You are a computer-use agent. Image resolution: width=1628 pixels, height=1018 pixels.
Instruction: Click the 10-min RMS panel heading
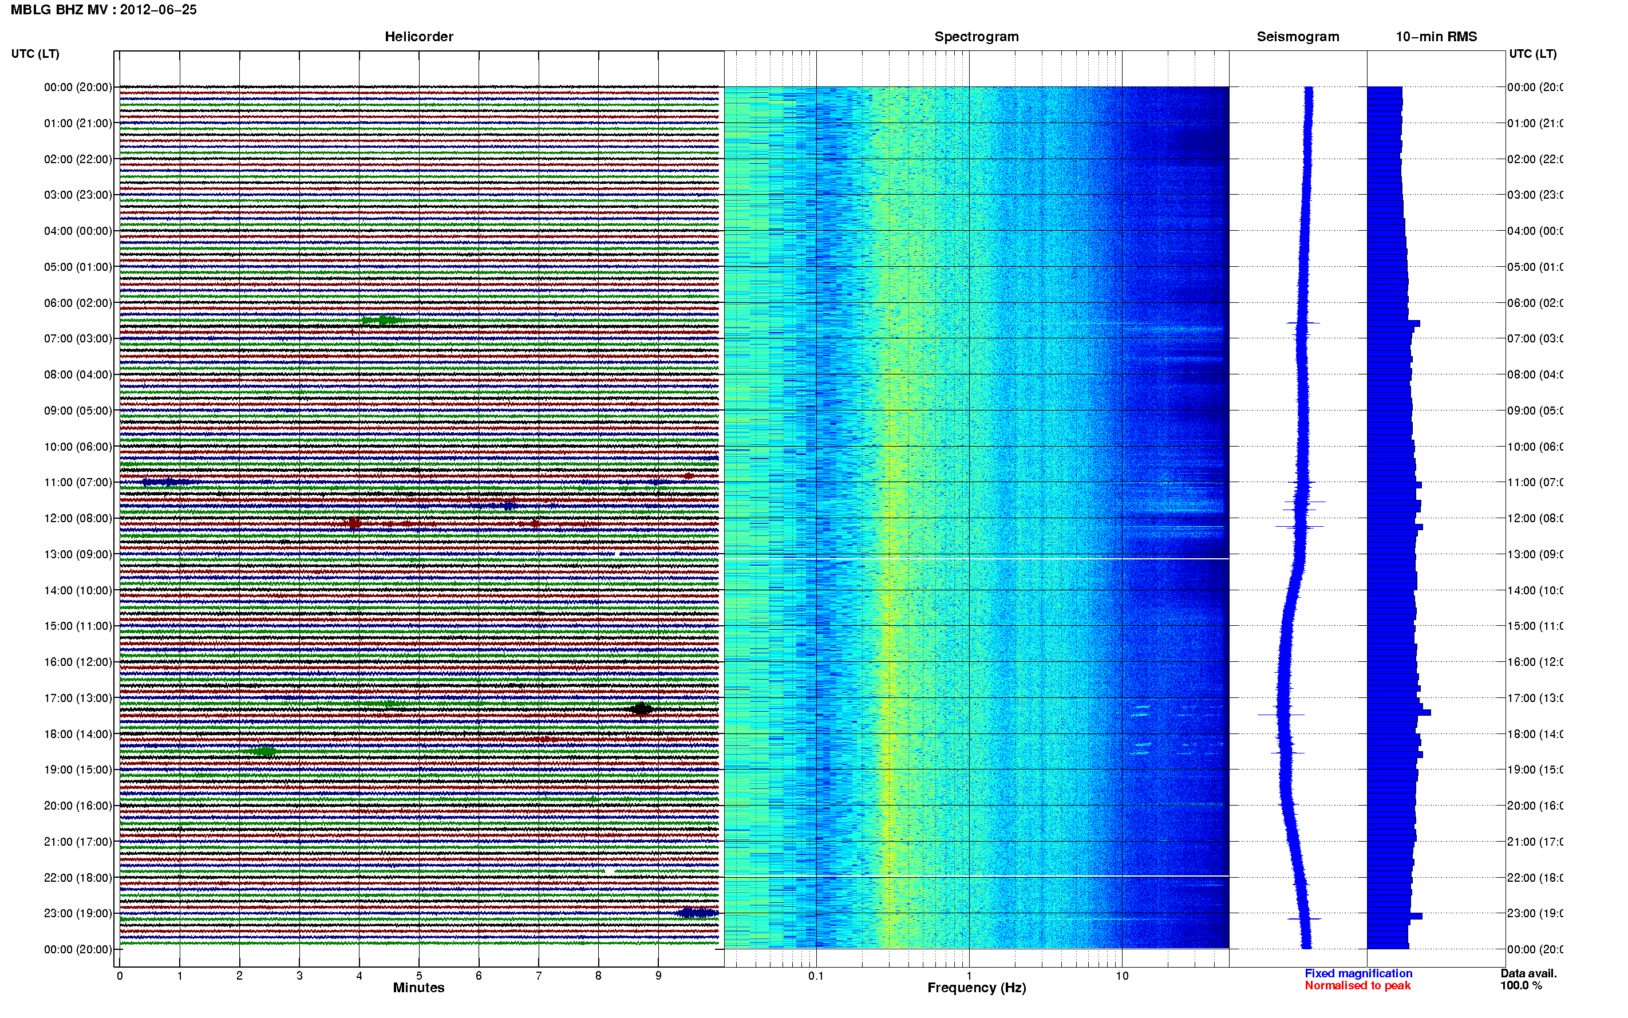coord(1436,37)
